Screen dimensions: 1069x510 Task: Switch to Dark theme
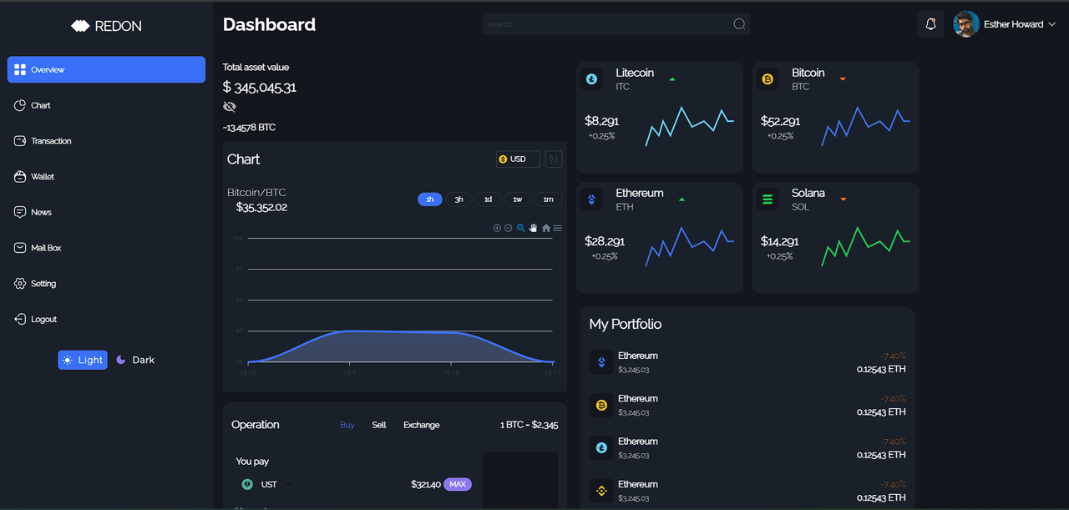(x=135, y=360)
